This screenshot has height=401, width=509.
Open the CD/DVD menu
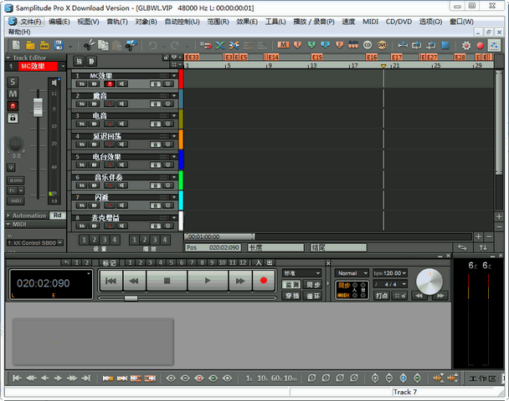pyautogui.click(x=398, y=22)
